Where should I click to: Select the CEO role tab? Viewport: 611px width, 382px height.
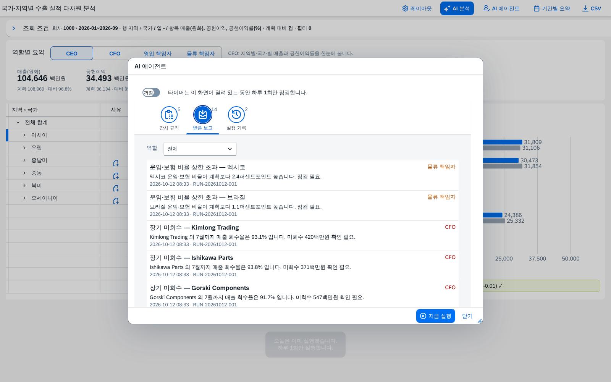[x=72, y=53]
